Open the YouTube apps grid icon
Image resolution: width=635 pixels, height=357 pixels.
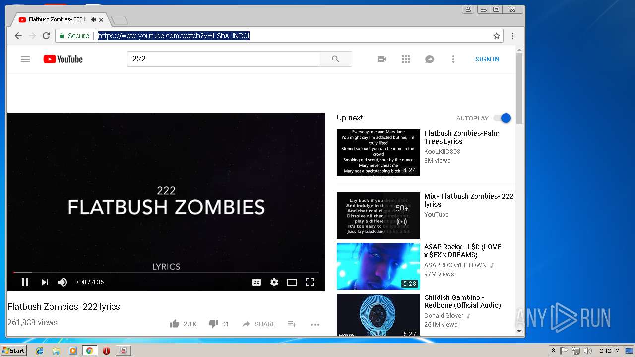click(406, 59)
